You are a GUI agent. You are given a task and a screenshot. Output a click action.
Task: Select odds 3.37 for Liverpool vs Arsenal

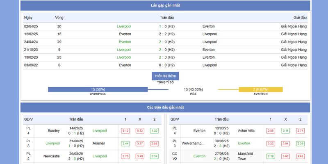pyautogui.click(x=140, y=144)
